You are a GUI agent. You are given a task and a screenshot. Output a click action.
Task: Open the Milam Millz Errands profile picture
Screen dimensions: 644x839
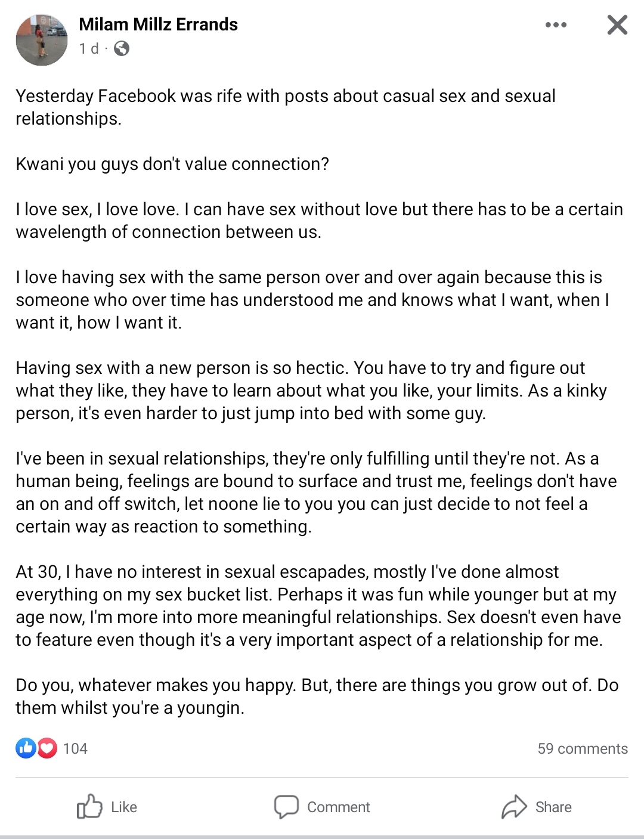click(42, 40)
